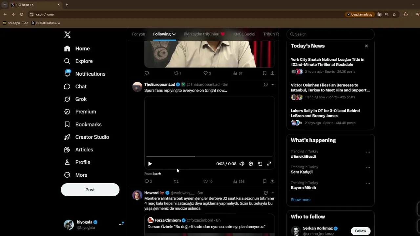Expand the More menu in sidebar
The height and width of the screenshot is (236, 420).
(76, 175)
